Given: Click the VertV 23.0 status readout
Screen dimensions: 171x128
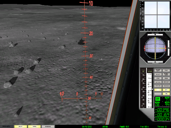Looking at the screenshot, I should [x=87, y=127].
